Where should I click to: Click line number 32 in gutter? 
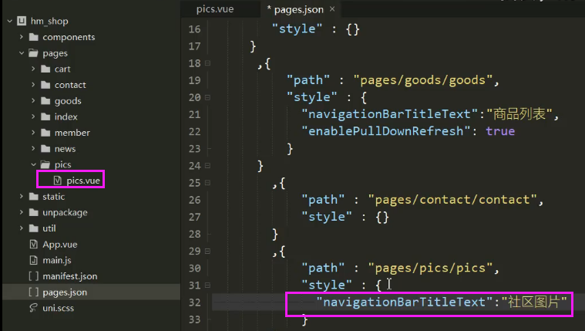(194, 302)
